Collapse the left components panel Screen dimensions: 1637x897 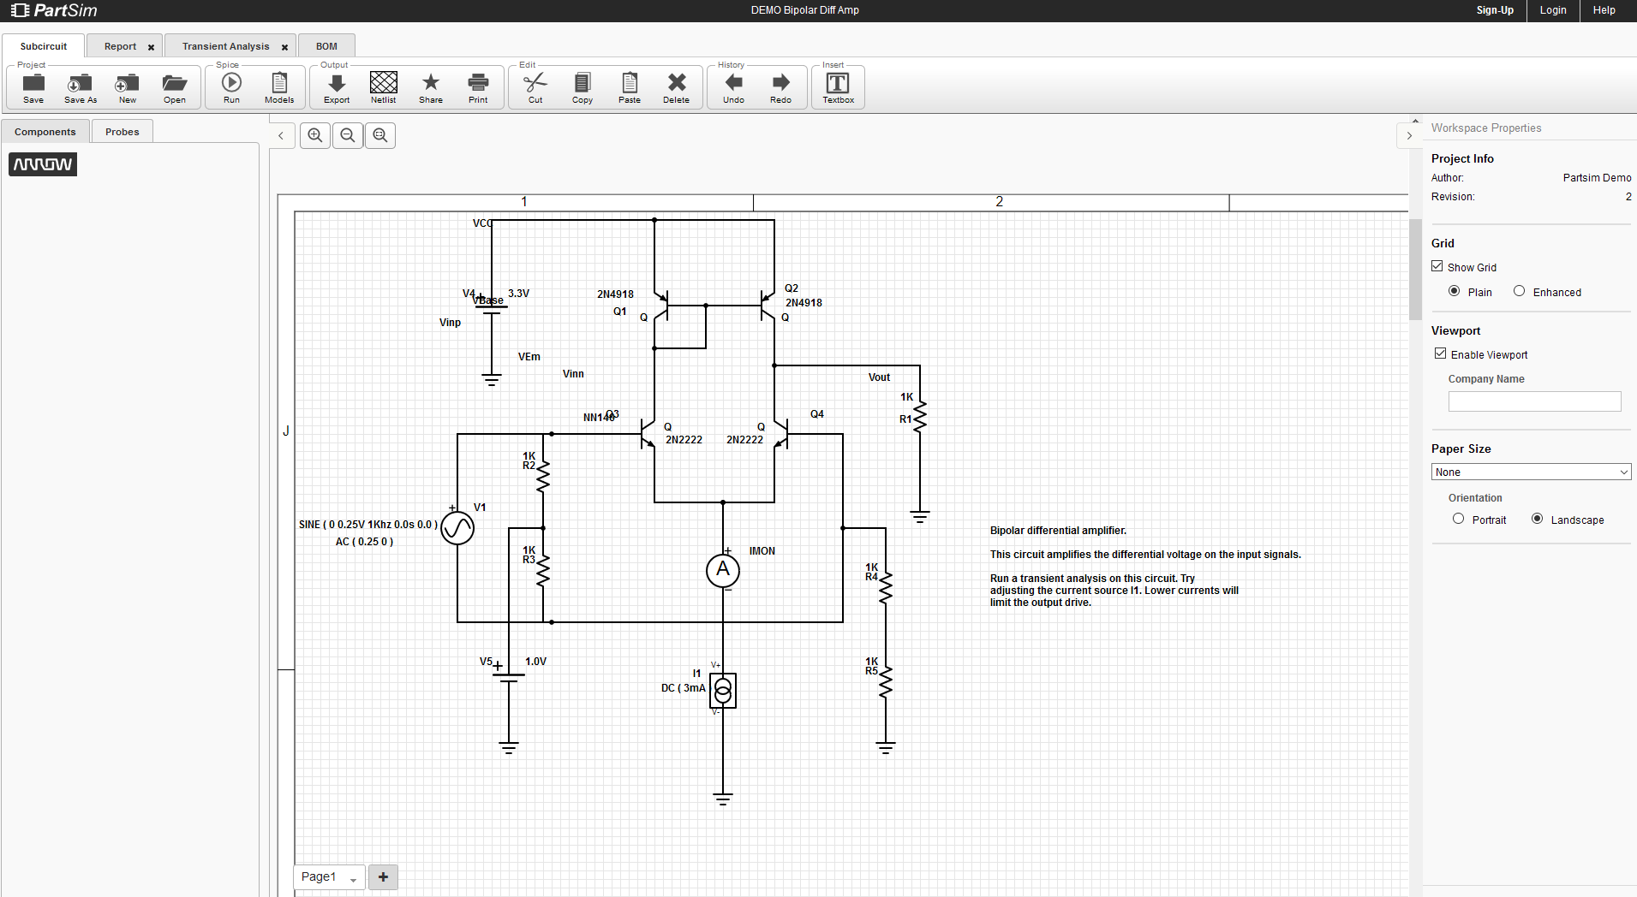tap(281, 135)
